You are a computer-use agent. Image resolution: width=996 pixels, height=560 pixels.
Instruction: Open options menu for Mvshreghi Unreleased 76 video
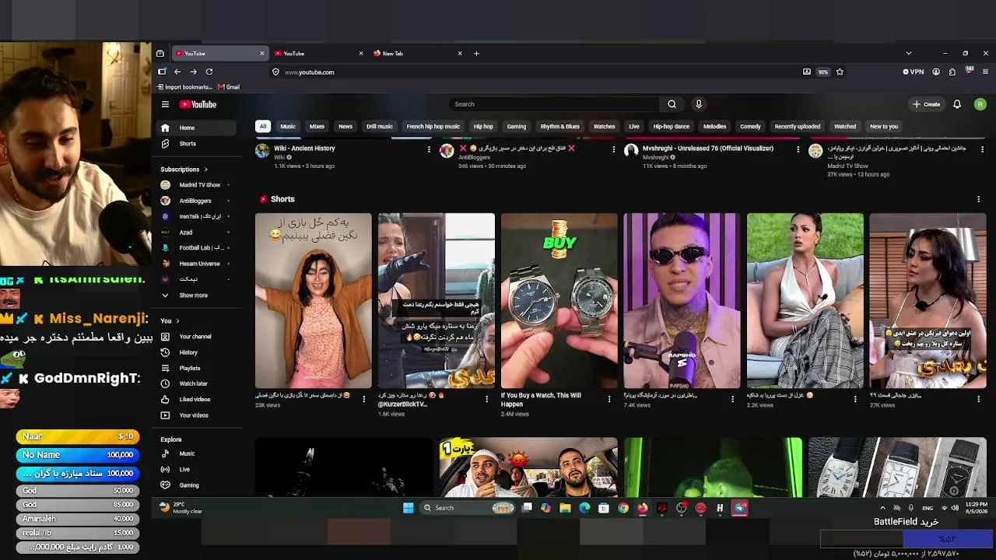pos(798,149)
